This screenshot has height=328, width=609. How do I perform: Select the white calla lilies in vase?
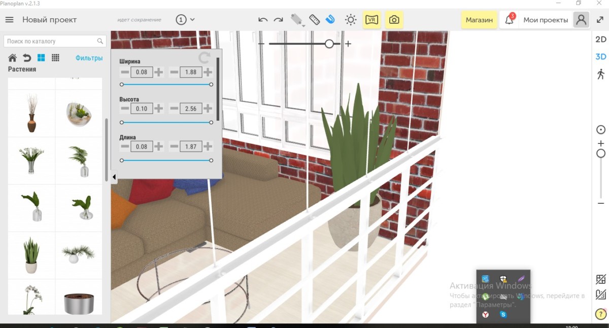[31, 160]
